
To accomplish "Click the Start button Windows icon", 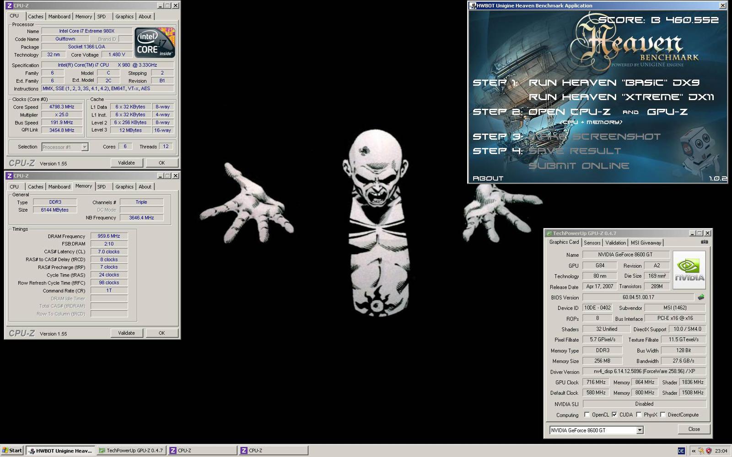I will coord(5,450).
